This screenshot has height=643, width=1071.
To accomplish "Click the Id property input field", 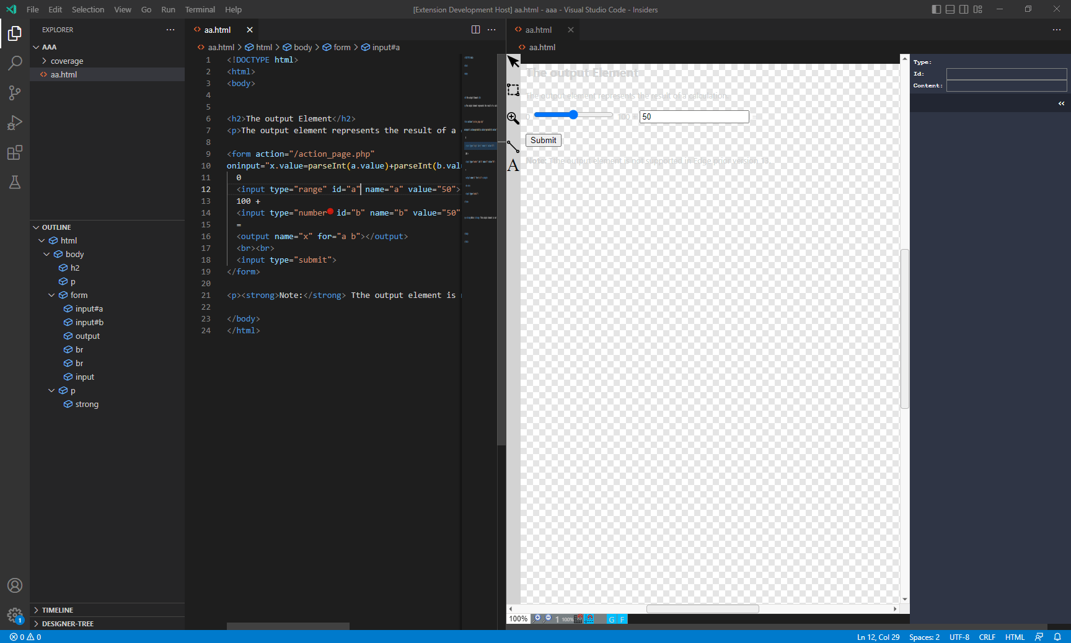I will pyautogui.click(x=1006, y=74).
